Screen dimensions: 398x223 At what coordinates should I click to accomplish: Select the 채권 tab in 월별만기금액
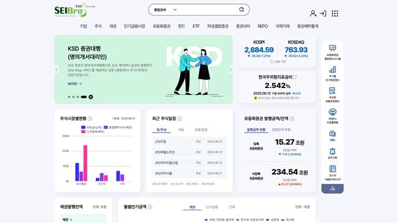pos(192,207)
